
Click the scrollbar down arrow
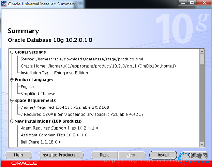tap(202, 145)
